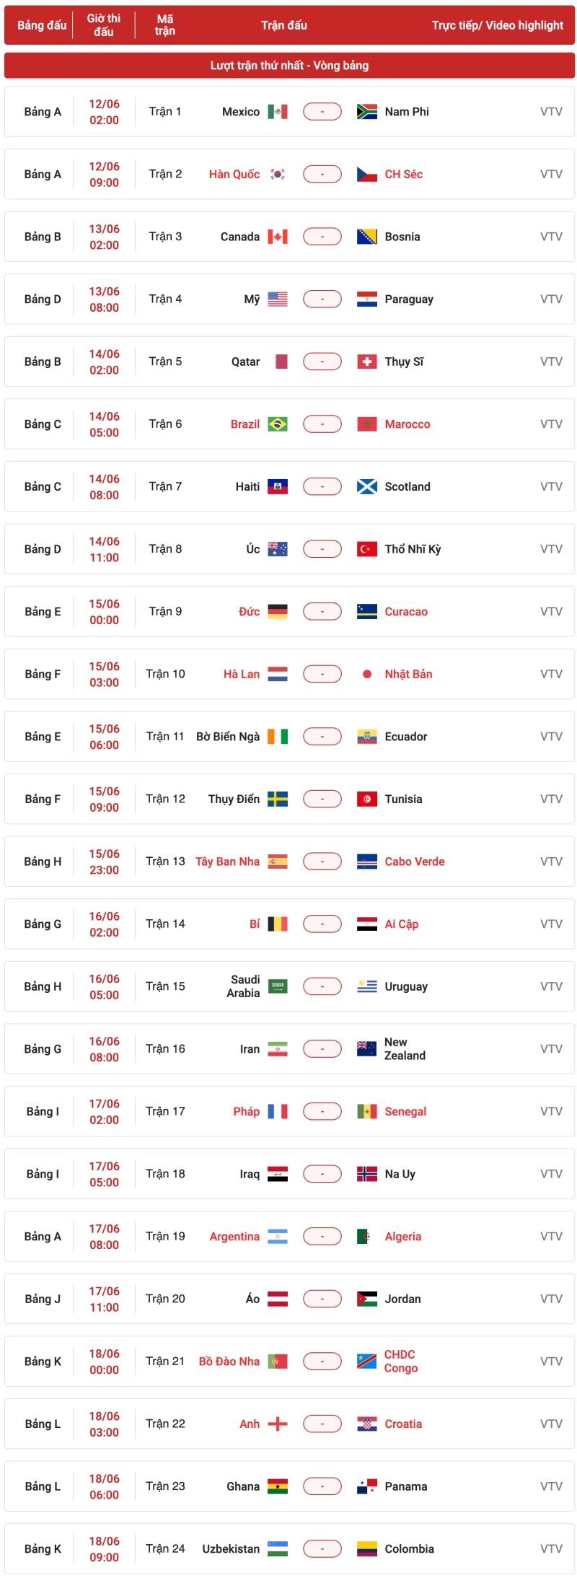
Task: Click score box for Pháp vs Senegal
Action: click(322, 1111)
